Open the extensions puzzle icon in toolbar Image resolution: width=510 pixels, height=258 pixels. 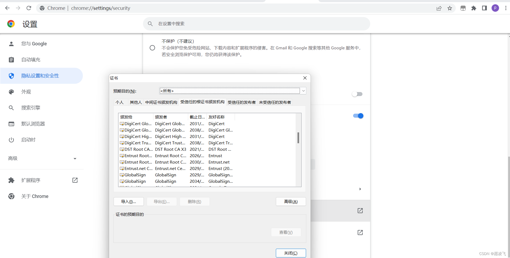click(474, 8)
